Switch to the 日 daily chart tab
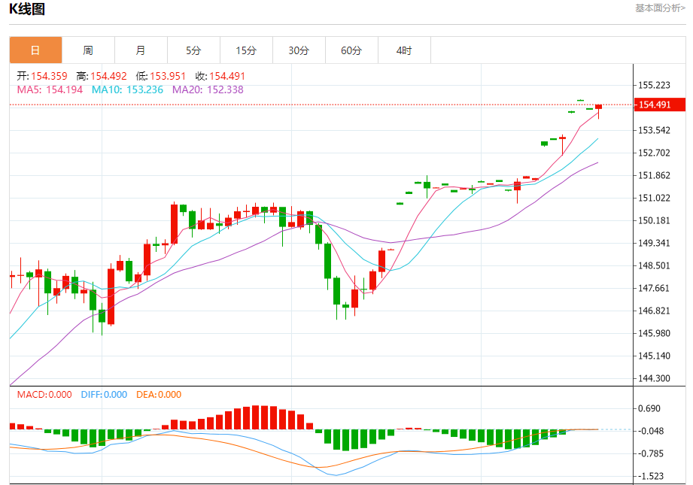The image size is (693, 485). pos(35,50)
